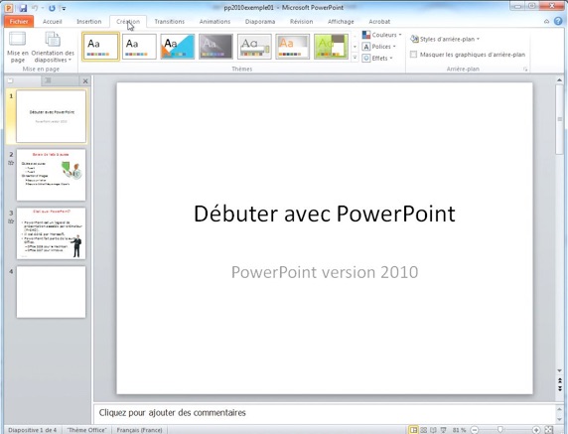Open the Polices dropdown
Image resolution: width=568 pixels, height=434 pixels.
(x=379, y=47)
